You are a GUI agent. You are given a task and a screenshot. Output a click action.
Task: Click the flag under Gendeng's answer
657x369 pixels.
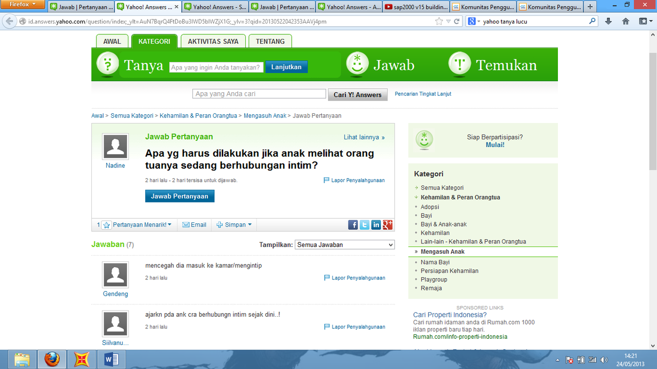327,278
